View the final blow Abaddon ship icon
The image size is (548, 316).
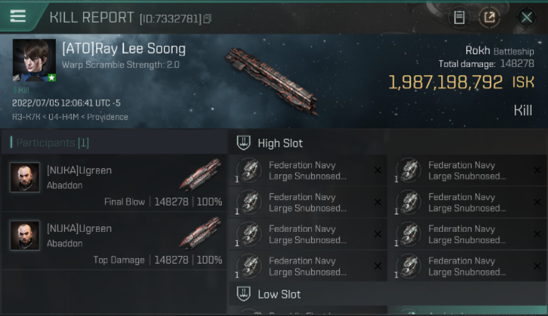click(x=201, y=174)
